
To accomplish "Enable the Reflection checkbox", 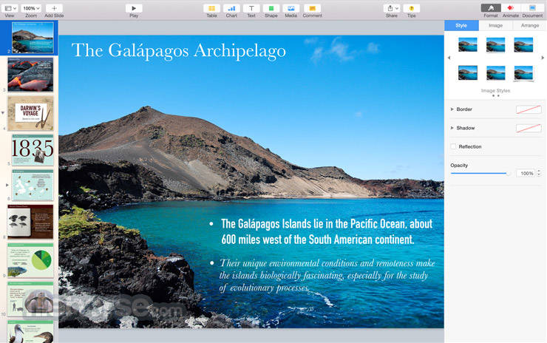I will 454,146.
